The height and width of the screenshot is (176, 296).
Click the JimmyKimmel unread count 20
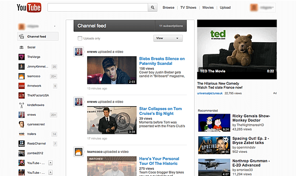pos(54,67)
